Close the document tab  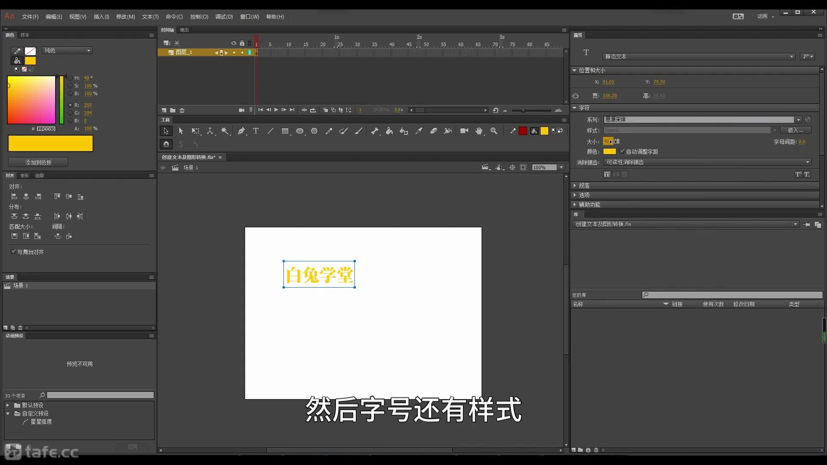(220, 157)
